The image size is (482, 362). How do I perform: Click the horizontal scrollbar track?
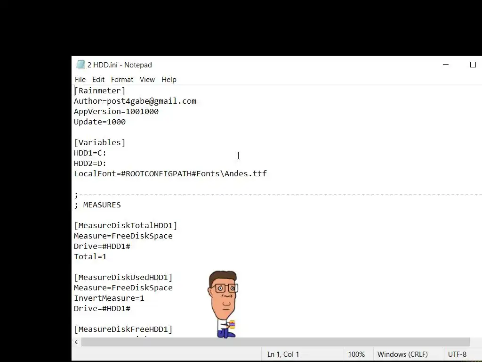point(275,342)
